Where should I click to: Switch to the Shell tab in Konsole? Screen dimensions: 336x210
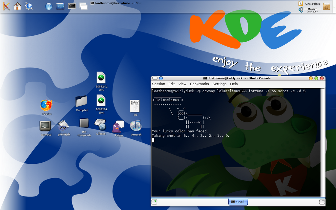[238, 202]
